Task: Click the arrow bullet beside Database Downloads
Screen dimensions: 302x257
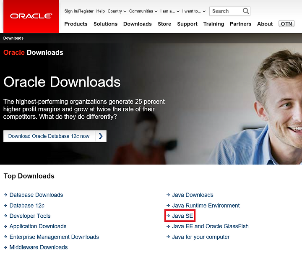Action: pos(5,195)
